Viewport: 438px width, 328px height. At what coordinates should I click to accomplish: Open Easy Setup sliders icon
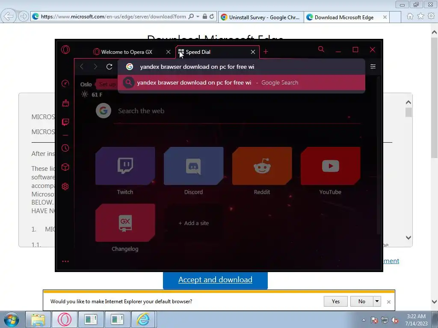373,66
